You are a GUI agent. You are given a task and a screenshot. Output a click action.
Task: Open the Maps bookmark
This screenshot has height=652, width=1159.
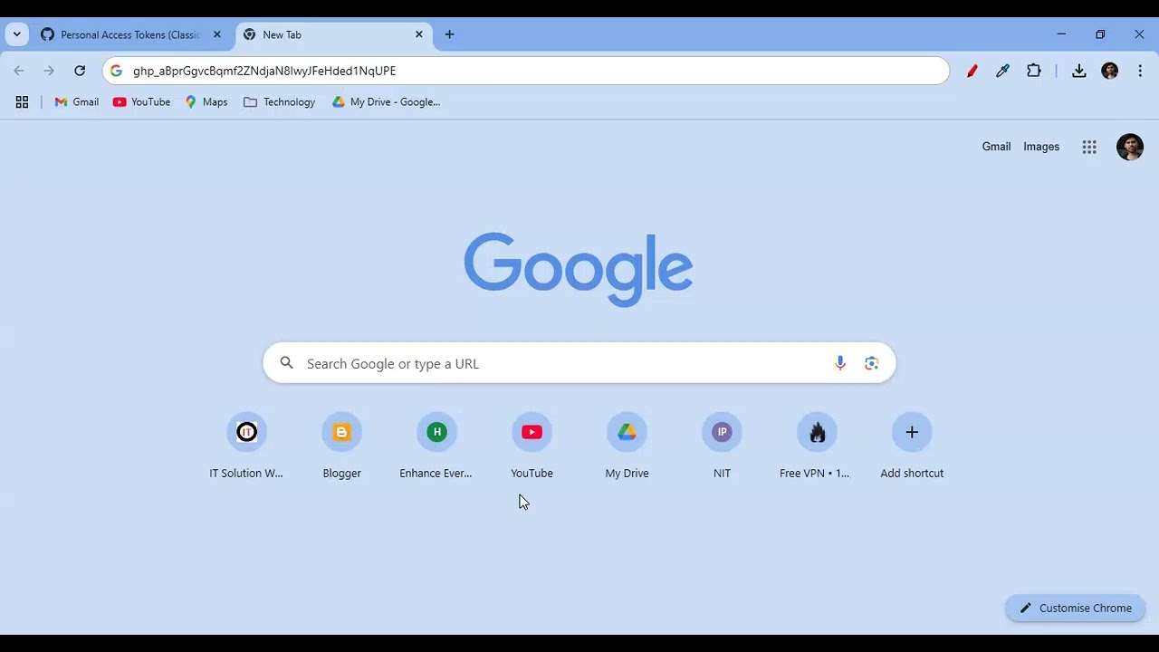coord(206,102)
